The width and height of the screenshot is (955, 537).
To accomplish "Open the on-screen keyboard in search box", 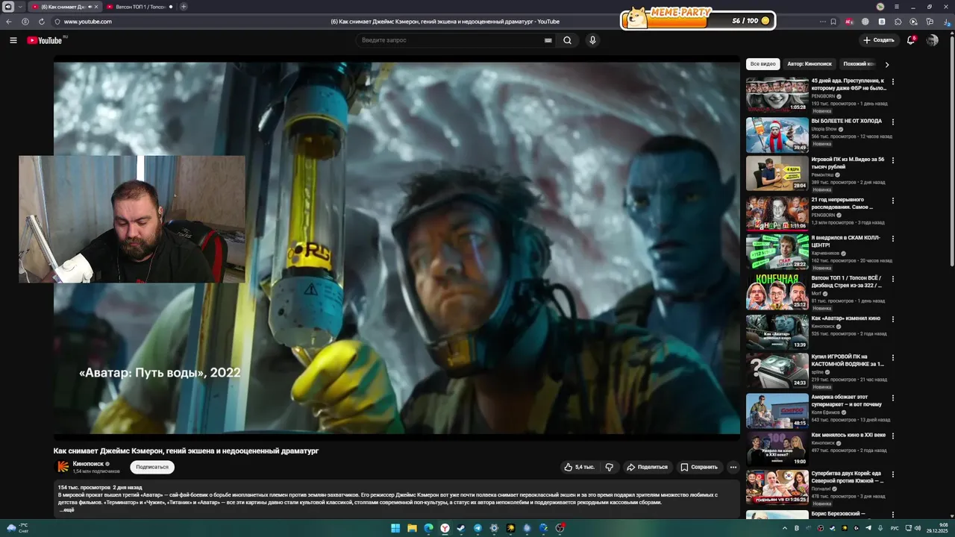I will tap(548, 40).
